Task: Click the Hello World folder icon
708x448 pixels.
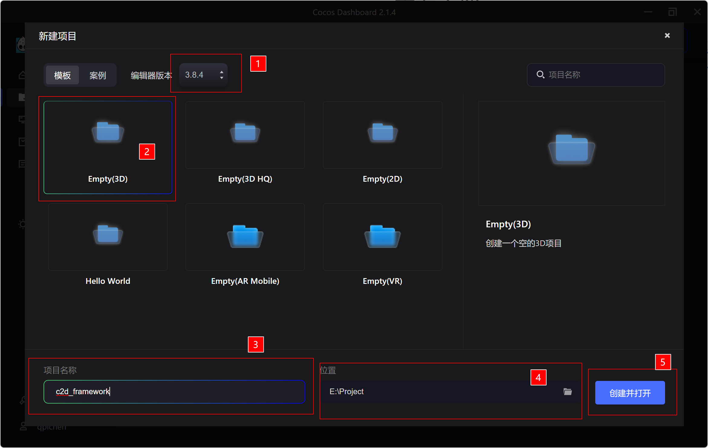Action: tap(108, 234)
